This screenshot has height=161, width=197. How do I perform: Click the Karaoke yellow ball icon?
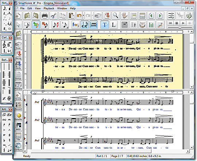[x=18, y=116]
